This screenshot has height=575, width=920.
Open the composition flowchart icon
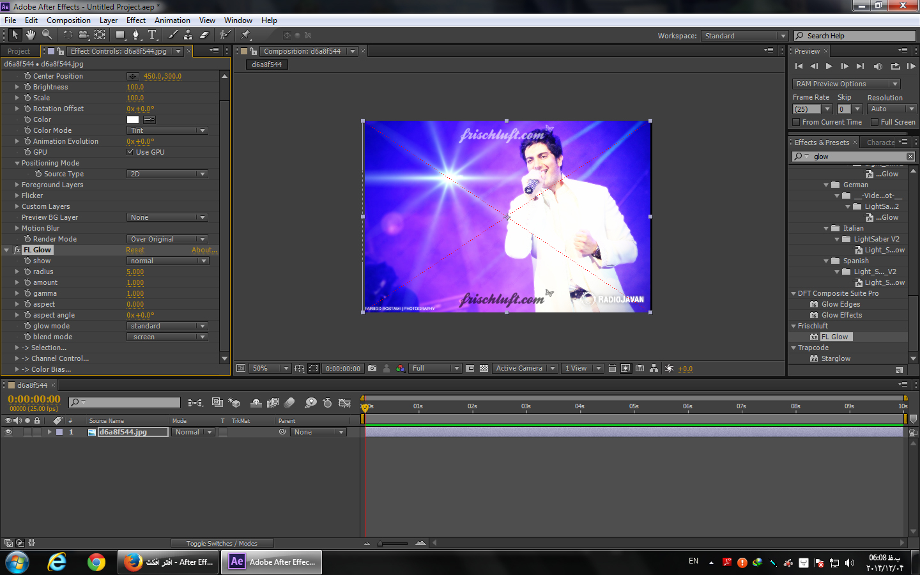pyautogui.click(x=654, y=369)
